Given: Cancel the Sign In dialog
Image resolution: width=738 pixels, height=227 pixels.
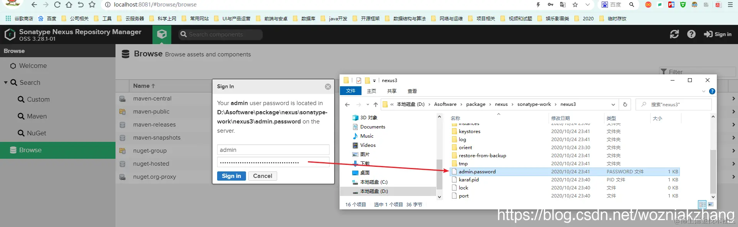Looking at the screenshot, I should (263, 176).
